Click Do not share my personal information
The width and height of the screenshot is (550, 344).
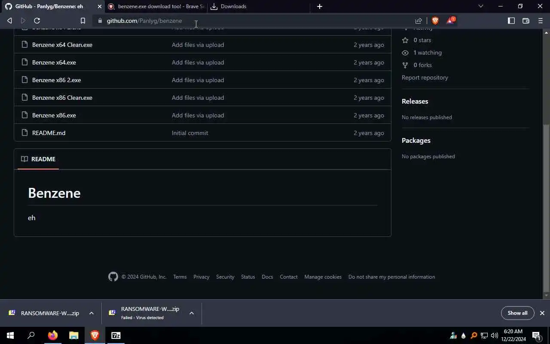tap(392, 277)
